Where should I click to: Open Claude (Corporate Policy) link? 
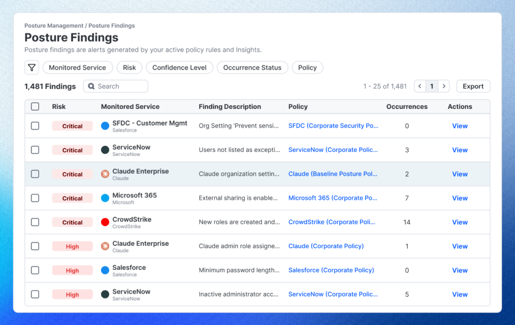[x=326, y=246]
